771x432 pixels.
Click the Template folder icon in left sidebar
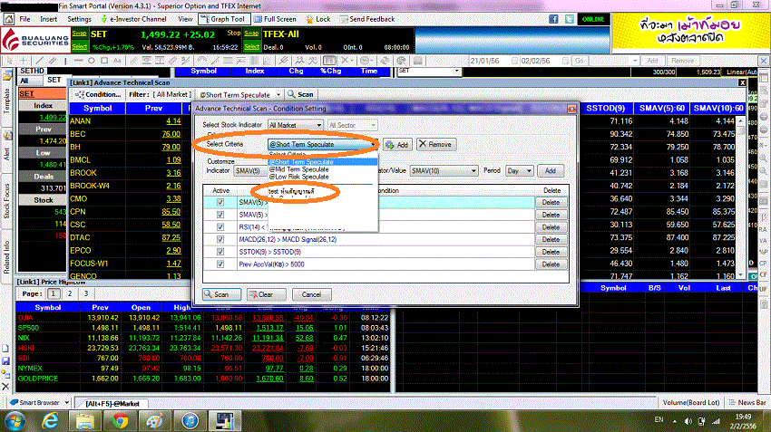pyautogui.click(x=7, y=75)
